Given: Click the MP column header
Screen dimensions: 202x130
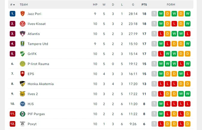Looking at the screenshot, I should pyautogui.click(x=95, y=4).
